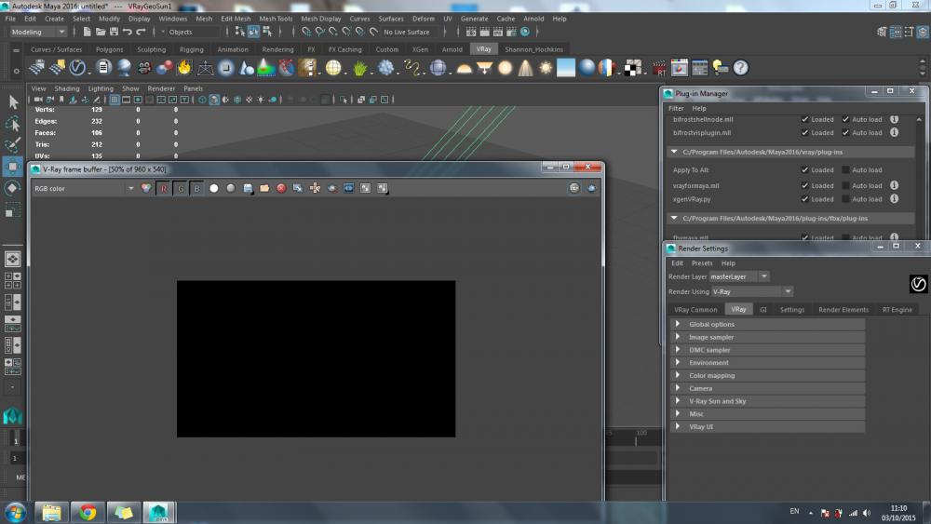This screenshot has width=931, height=524.
Task: Click the info icon beside vrayformaya.mll
Action: pyautogui.click(x=894, y=185)
